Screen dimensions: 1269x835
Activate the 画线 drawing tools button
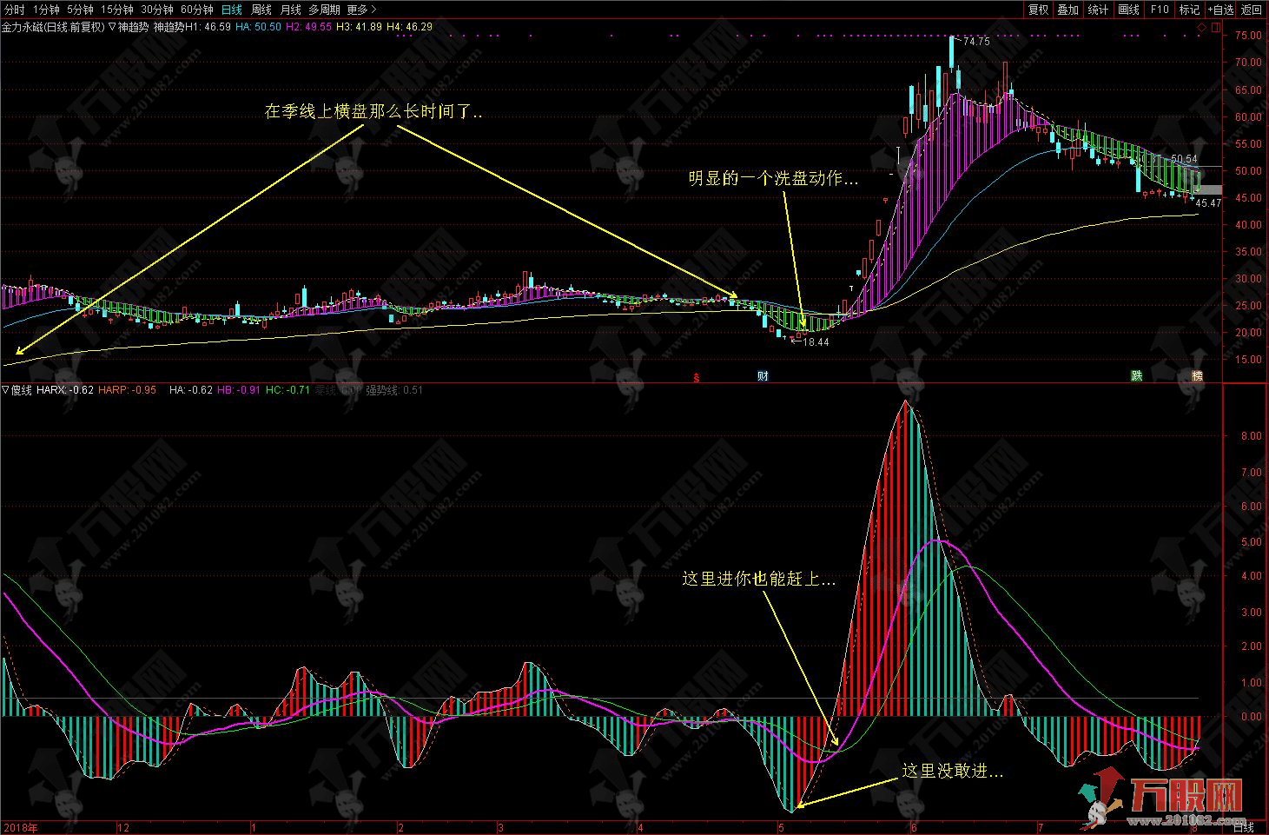click(1128, 10)
